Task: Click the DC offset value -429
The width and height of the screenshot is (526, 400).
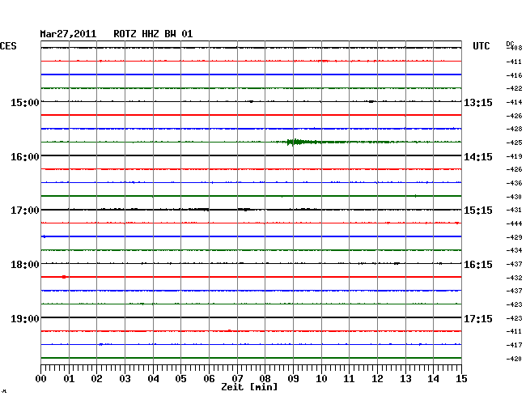Action: tap(514, 237)
